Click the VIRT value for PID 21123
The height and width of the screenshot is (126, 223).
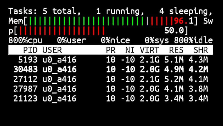pyautogui.click(x=150, y=98)
